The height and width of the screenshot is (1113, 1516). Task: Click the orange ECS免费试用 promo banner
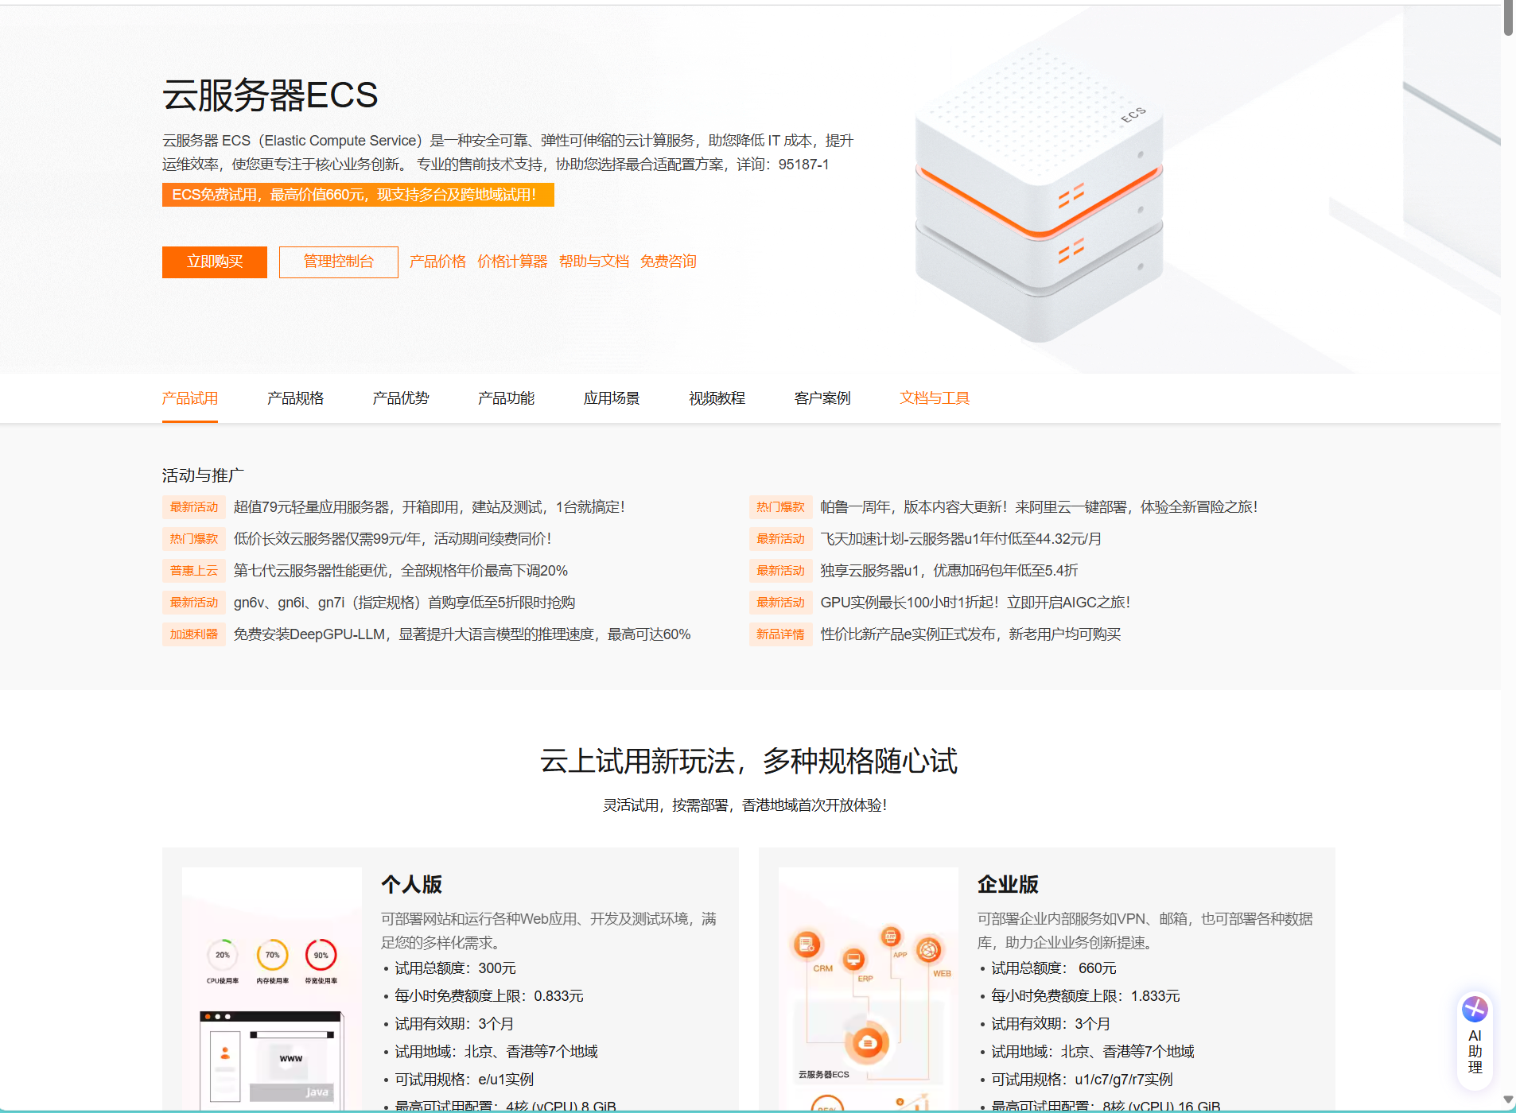point(358,195)
